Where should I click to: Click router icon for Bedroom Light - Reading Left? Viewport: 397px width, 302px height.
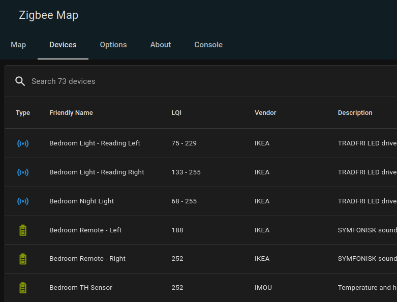(x=23, y=143)
